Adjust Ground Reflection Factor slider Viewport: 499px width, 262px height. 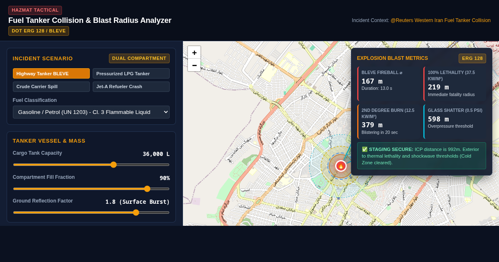(91, 213)
